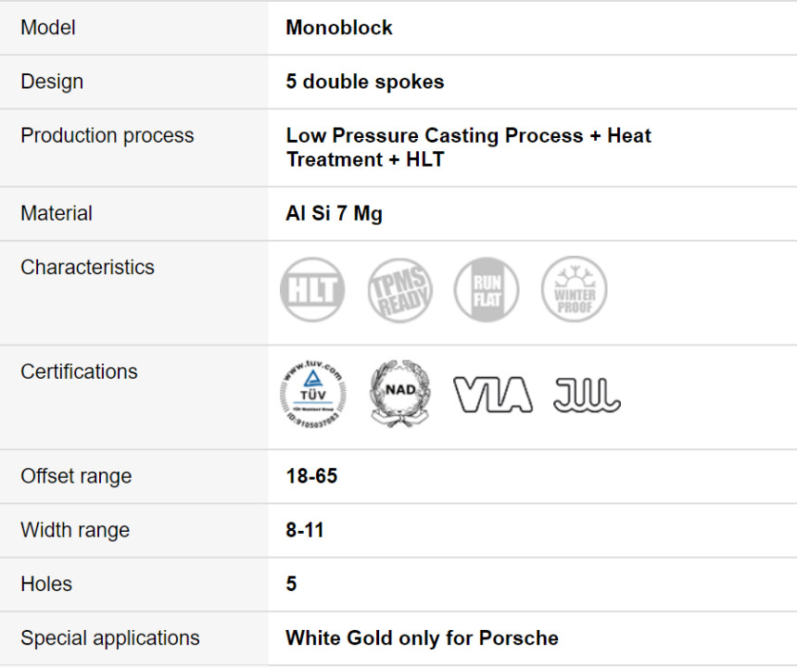This screenshot has height=668, width=797.
Task: Click the Holes row label
Action: (x=46, y=584)
